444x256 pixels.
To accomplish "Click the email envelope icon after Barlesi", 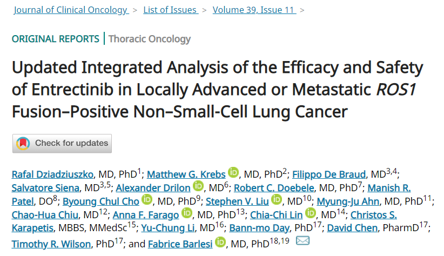I will coord(303,242).
